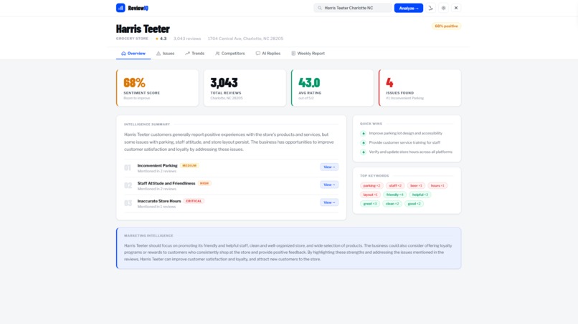This screenshot has width=578, height=324.
Task: Click icon beside Provide customer service training
Action: [363, 143]
